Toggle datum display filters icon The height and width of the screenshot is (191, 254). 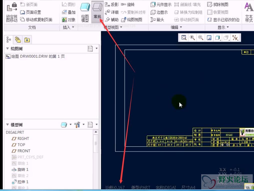click(235, 38)
